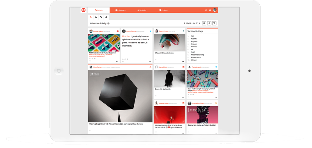
Task: Open more options on Nadine Sykes post
Action: pyautogui.click(x=117, y=62)
